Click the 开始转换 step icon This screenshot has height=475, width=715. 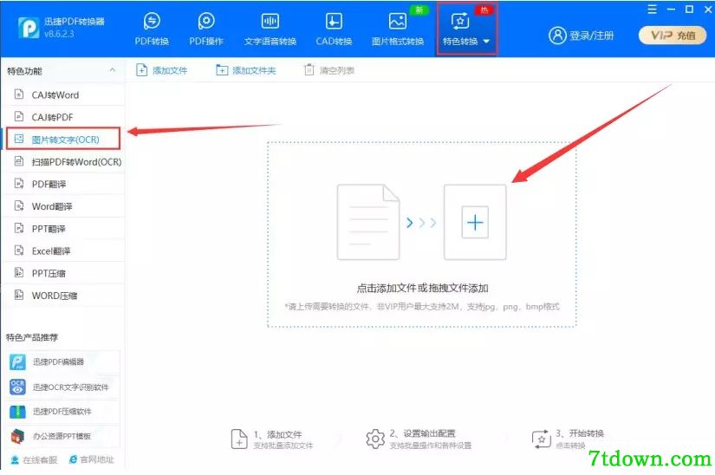pos(542,439)
